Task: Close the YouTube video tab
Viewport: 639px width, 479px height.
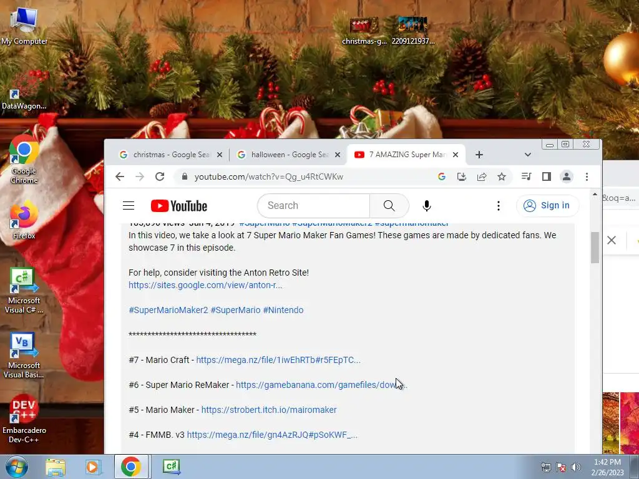Action: (456, 155)
